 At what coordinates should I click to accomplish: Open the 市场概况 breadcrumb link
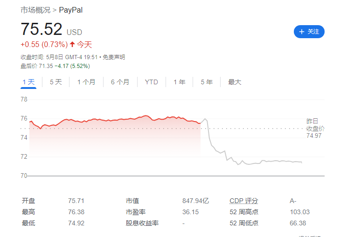pyautogui.click(x=35, y=10)
